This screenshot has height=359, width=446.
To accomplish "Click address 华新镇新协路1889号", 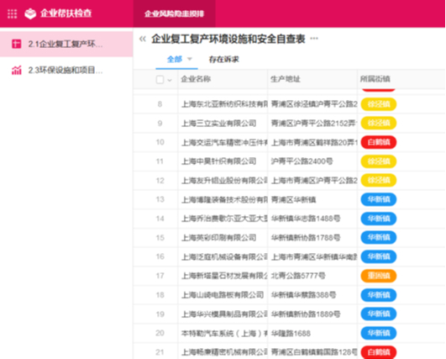I will tap(306, 314).
